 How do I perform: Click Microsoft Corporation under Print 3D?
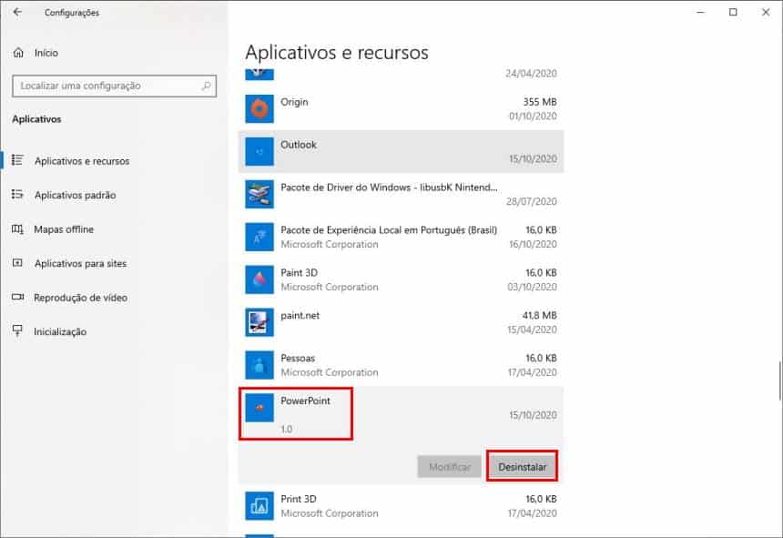tap(330, 513)
